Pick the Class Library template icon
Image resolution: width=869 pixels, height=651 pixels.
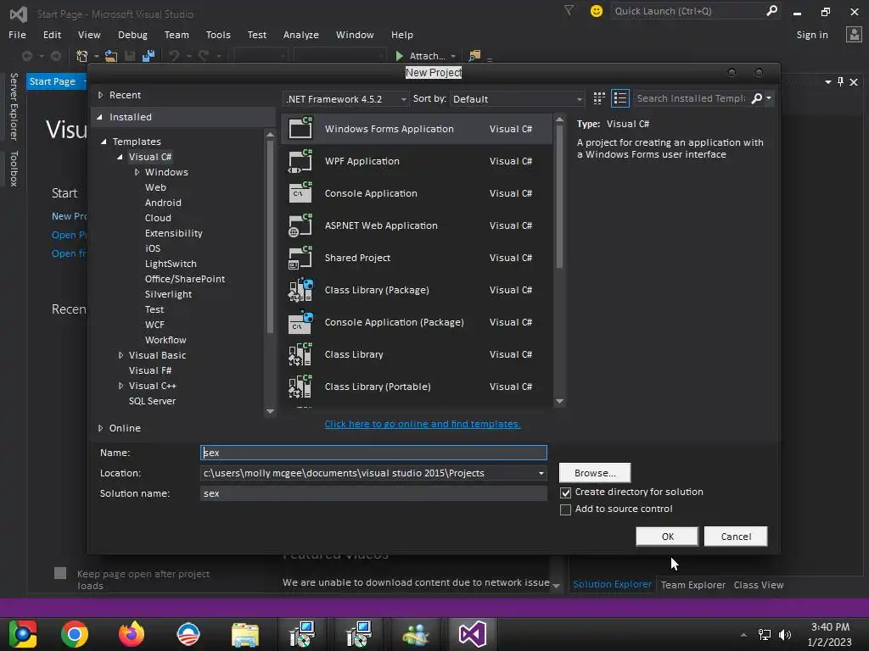click(300, 354)
